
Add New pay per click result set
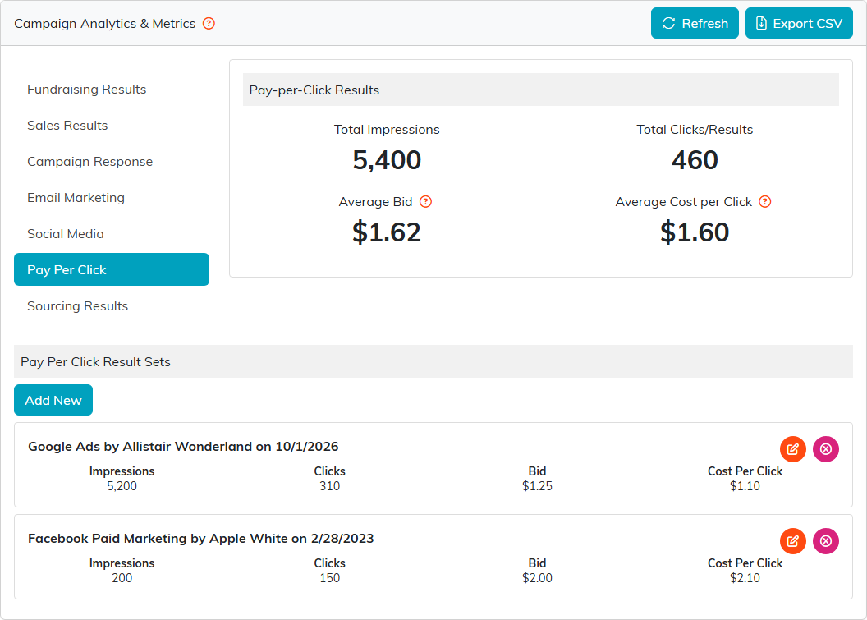(53, 400)
